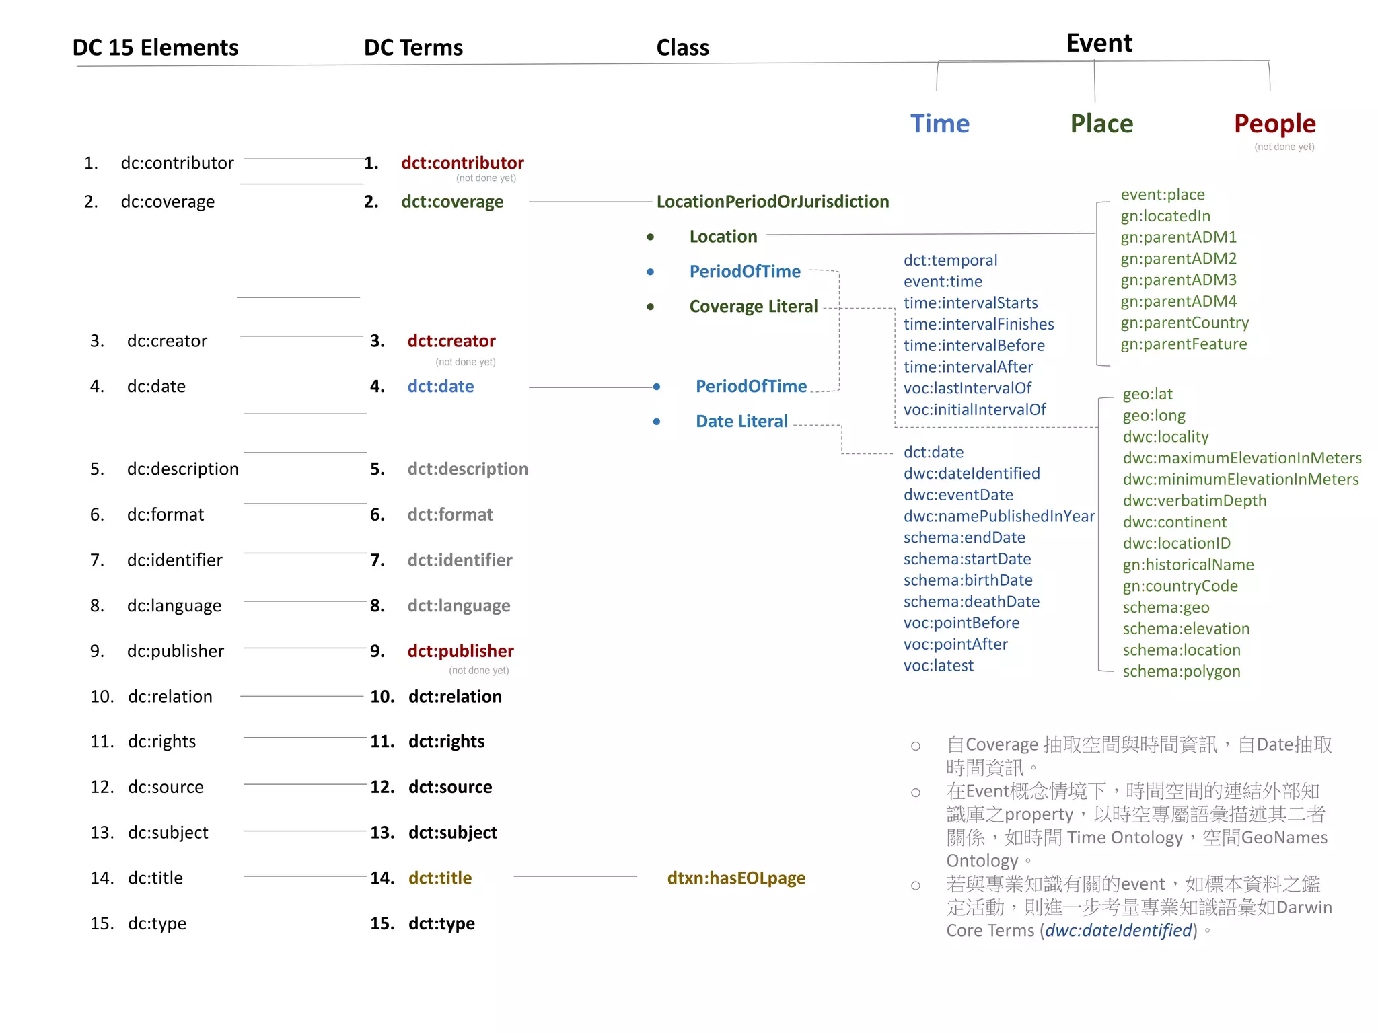
Task: Click the bullet beside Location
Action: [x=650, y=237]
